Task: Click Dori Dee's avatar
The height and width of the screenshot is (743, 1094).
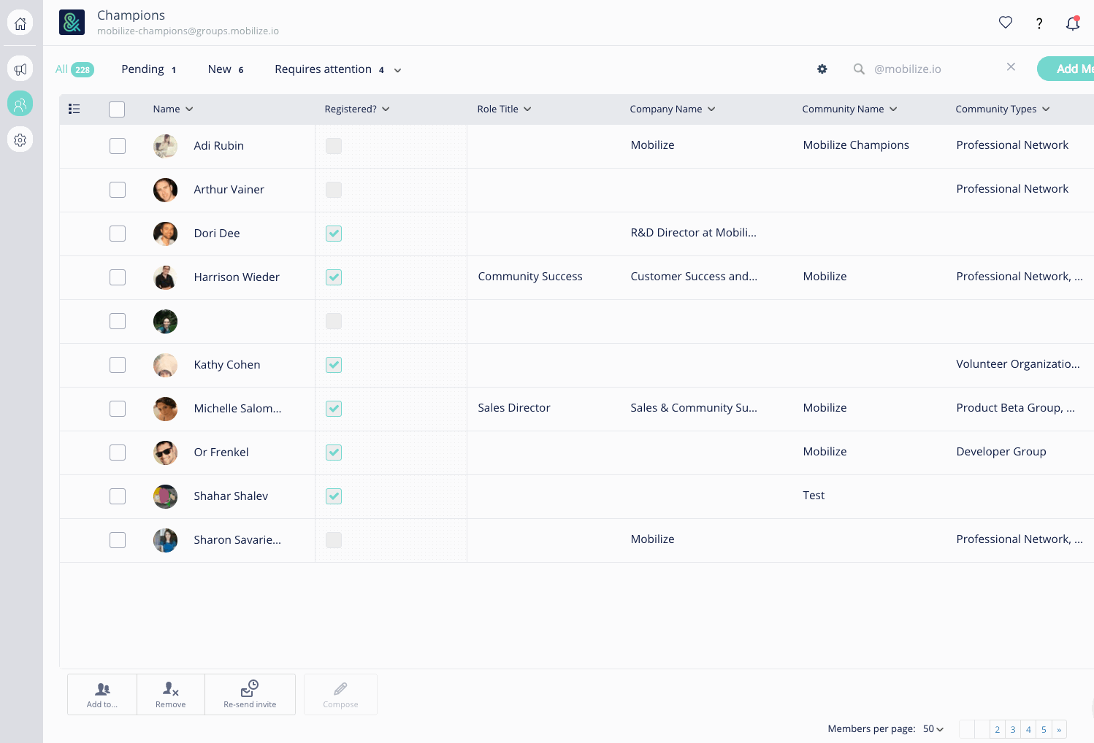Action: [165, 234]
